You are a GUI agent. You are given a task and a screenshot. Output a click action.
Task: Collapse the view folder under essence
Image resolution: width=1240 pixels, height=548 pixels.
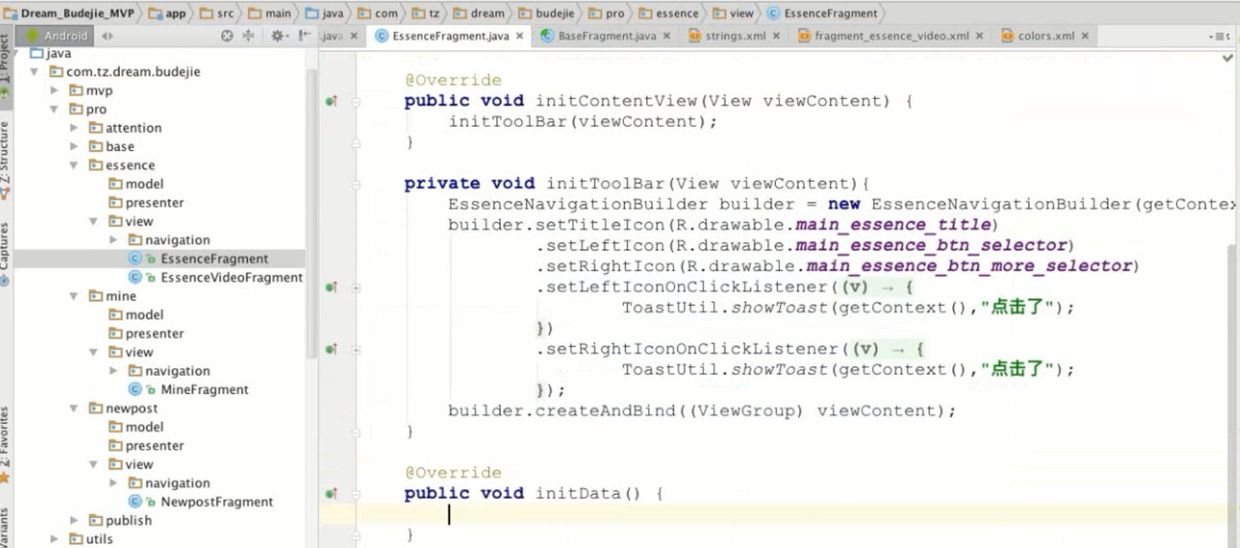point(94,222)
